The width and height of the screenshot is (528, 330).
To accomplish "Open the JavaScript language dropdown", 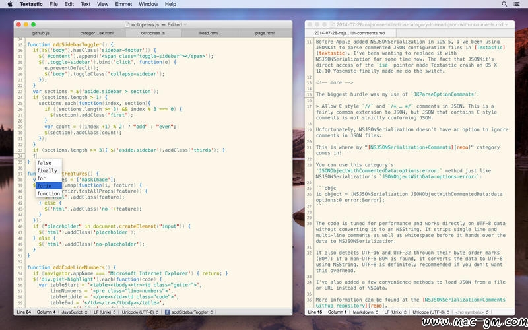I will click(x=75, y=312).
